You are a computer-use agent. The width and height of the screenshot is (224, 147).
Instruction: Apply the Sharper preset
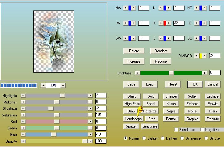pos(171,96)
